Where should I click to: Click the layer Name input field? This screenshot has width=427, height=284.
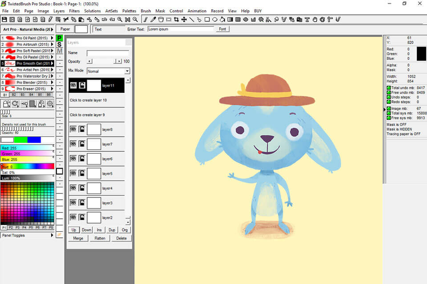tap(108, 53)
